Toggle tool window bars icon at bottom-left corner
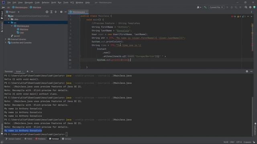 point(2,142)
